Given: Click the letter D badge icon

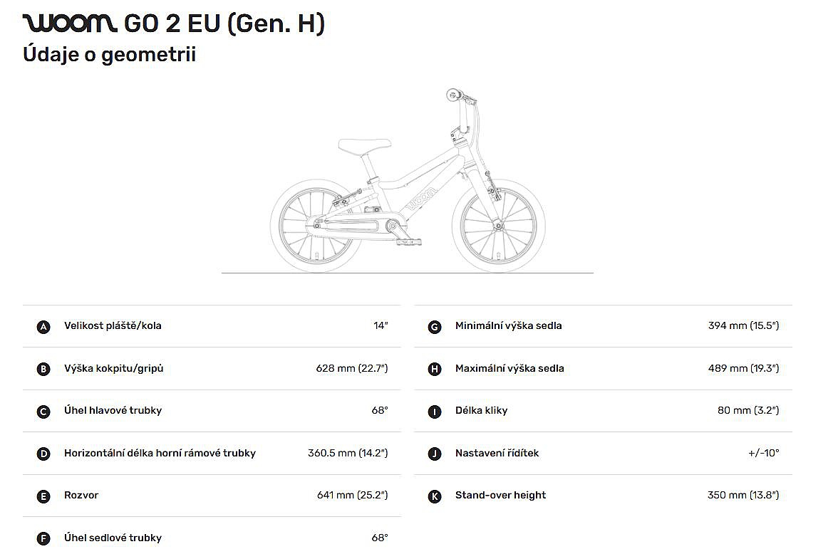Looking at the screenshot, I should tap(43, 454).
